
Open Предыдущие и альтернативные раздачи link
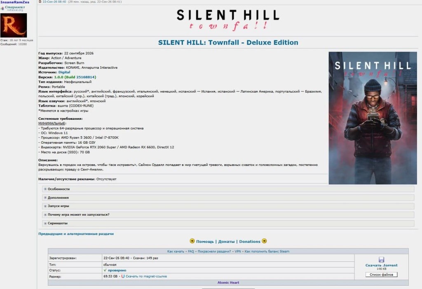pyautogui.click(x=76, y=234)
